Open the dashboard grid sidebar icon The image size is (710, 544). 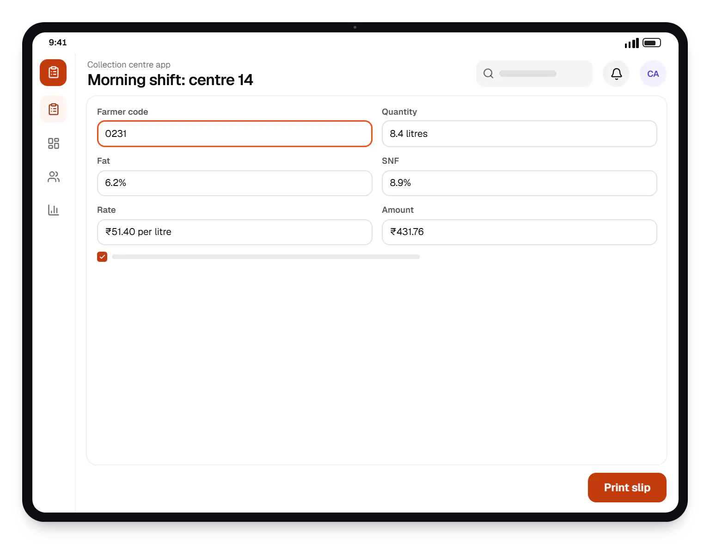(x=54, y=143)
